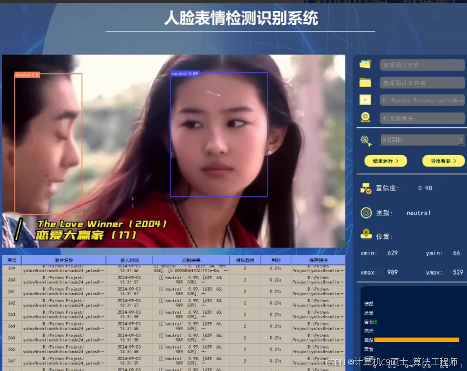467x371 pixels.
Task: Click the xmax value 989
Action: point(392,272)
